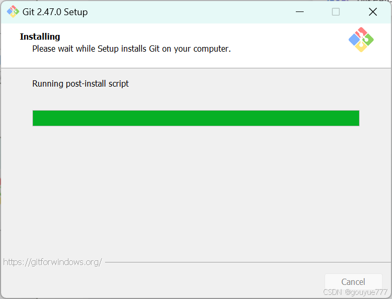Click the Cancel button

353,282
